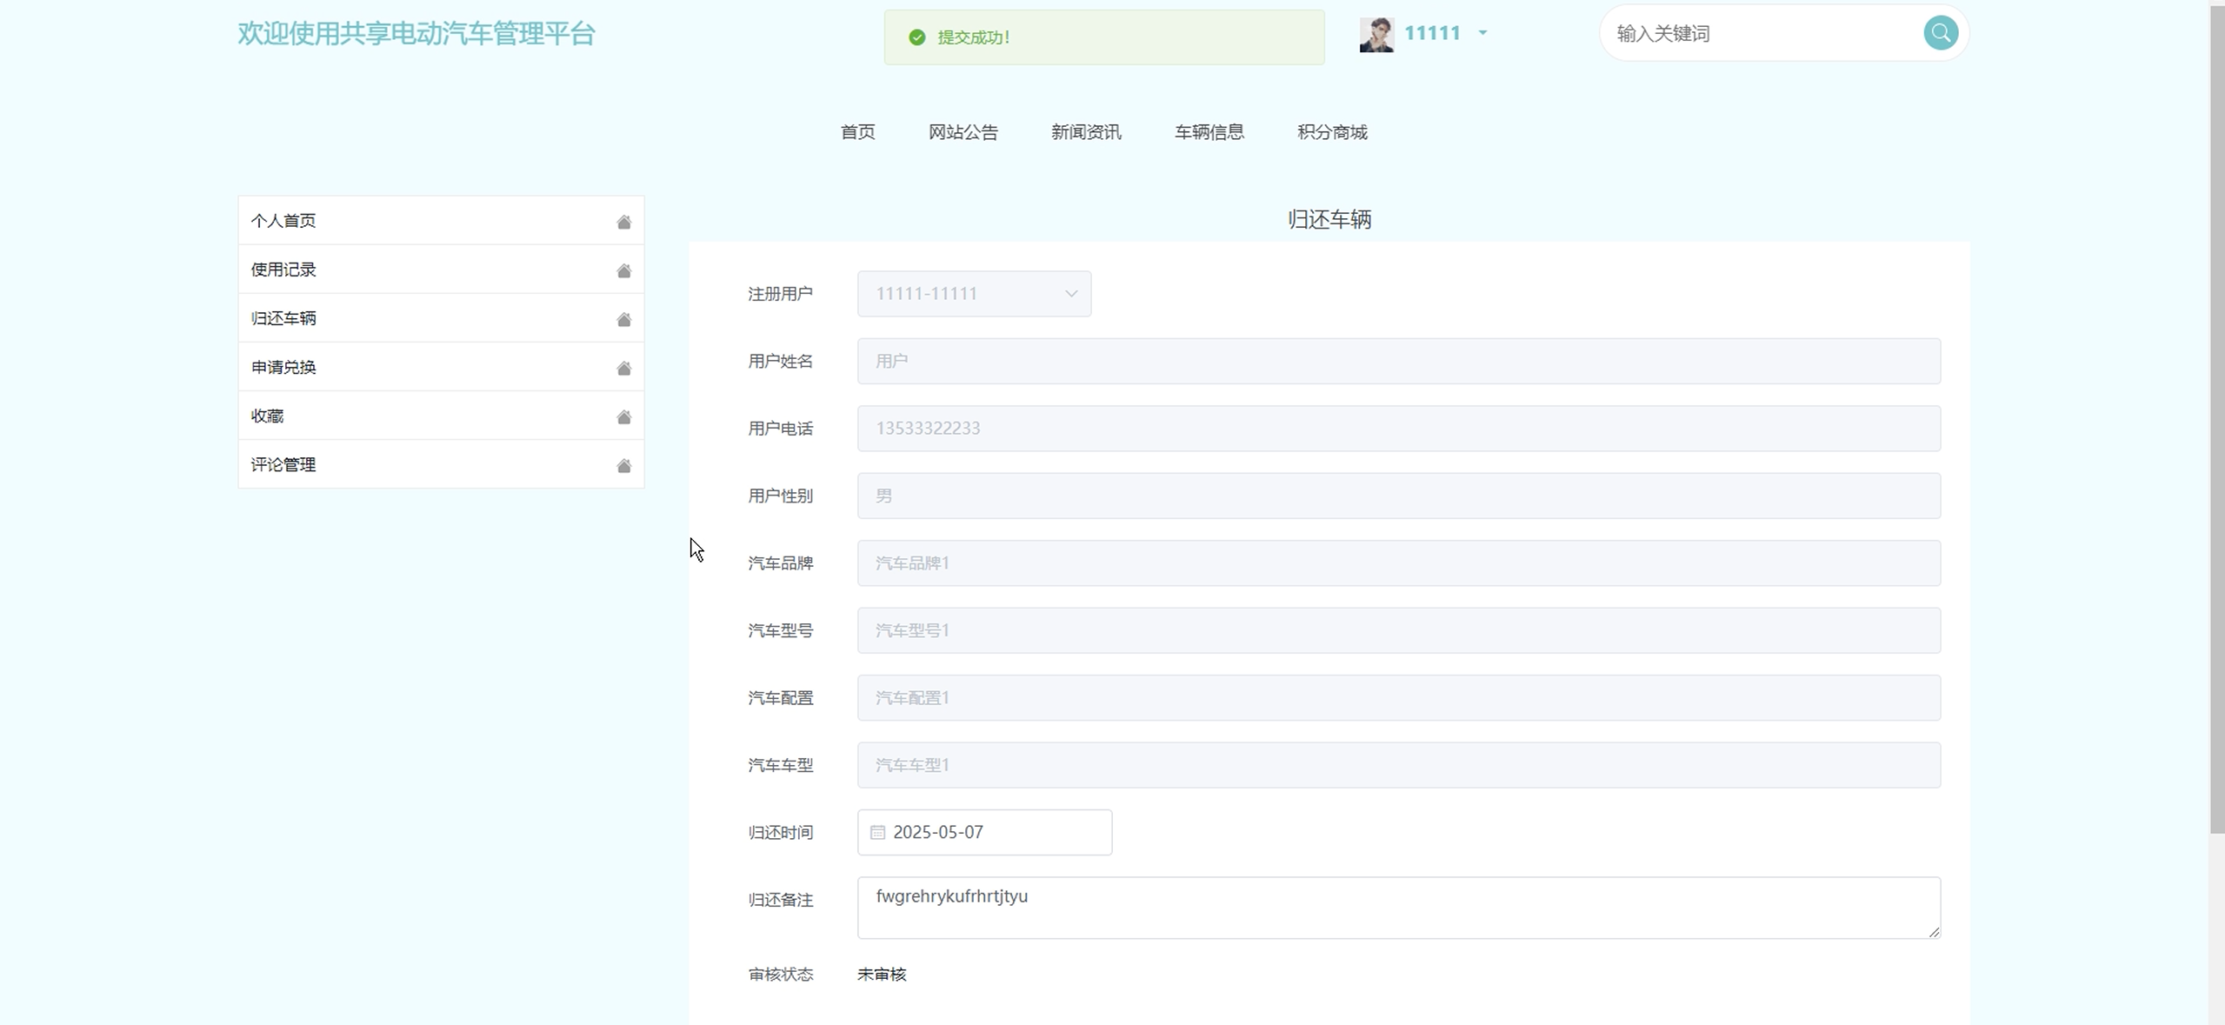Click the vertical page scrollbar
The image size is (2225, 1025).
click(2216, 417)
